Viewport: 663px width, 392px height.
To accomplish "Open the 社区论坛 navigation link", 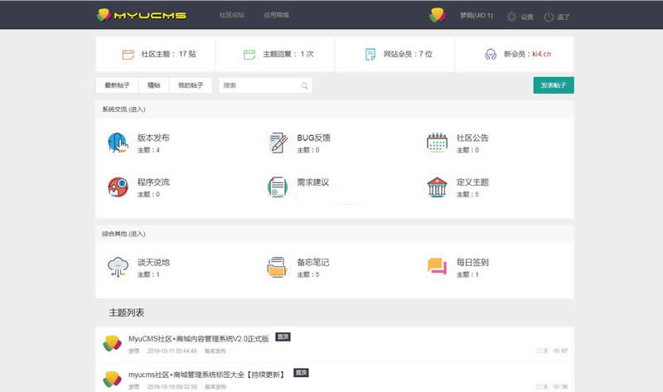I will [x=232, y=15].
